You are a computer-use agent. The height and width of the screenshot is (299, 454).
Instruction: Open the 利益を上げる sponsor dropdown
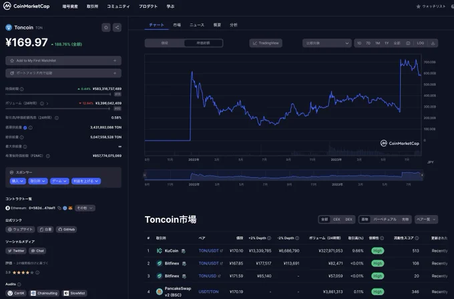coord(86,181)
